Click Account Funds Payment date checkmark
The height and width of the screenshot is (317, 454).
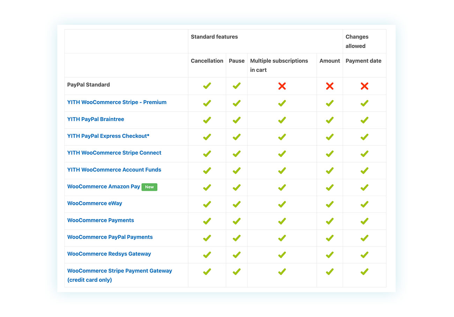coord(365,171)
